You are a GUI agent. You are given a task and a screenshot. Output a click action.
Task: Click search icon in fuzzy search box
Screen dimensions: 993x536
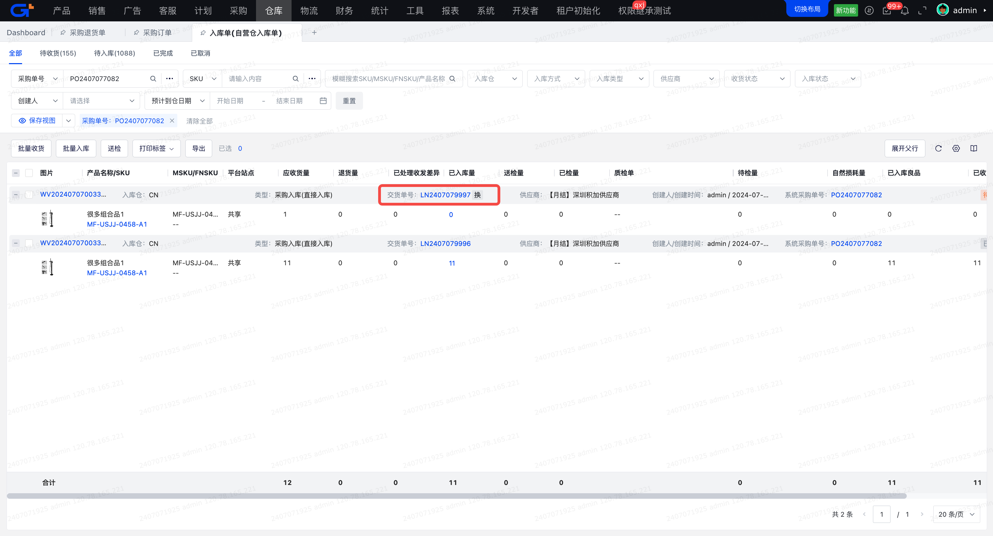pyautogui.click(x=453, y=79)
